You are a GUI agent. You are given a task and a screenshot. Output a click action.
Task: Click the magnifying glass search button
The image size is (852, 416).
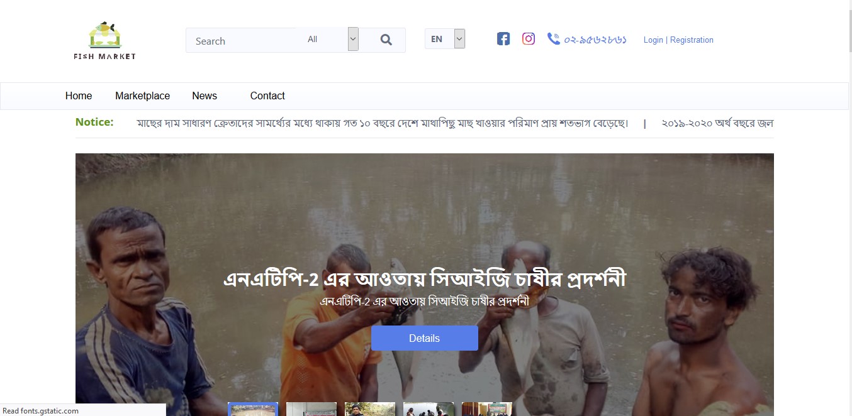click(x=386, y=40)
